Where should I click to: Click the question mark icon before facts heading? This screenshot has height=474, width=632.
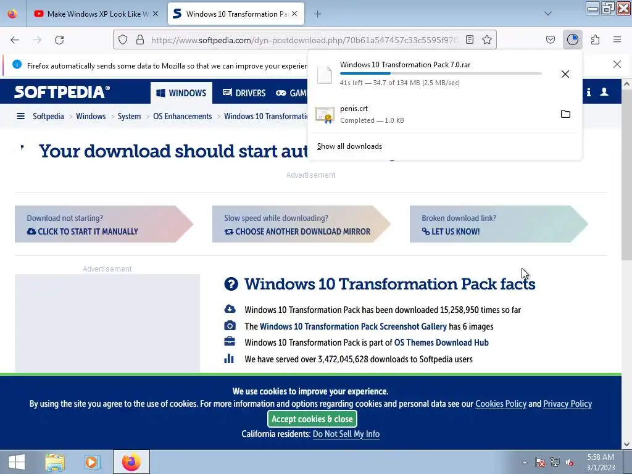[x=231, y=284]
